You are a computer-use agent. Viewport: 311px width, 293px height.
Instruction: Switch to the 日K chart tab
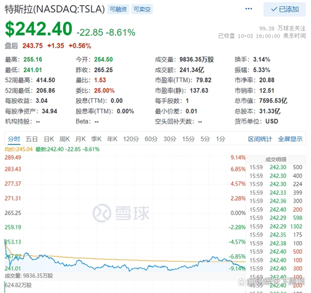click(x=49, y=139)
